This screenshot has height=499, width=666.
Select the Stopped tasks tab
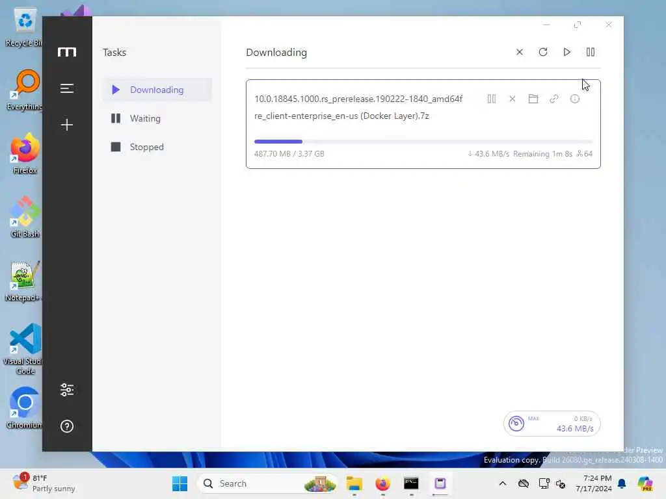(x=157, y=147)
